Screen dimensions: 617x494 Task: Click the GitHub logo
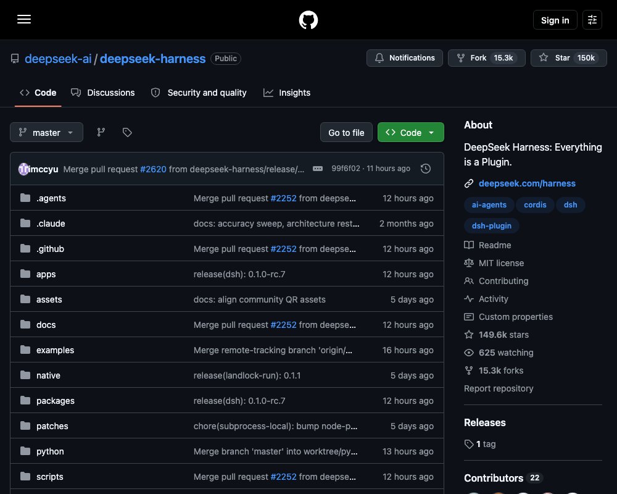308,20
